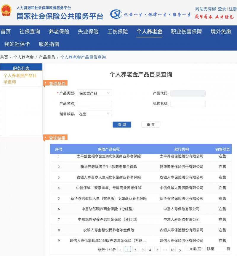Viewport: 237px width, 256px height.
Task: Open 境外免缴 navigation menu item
Action: tap(221, 31)
